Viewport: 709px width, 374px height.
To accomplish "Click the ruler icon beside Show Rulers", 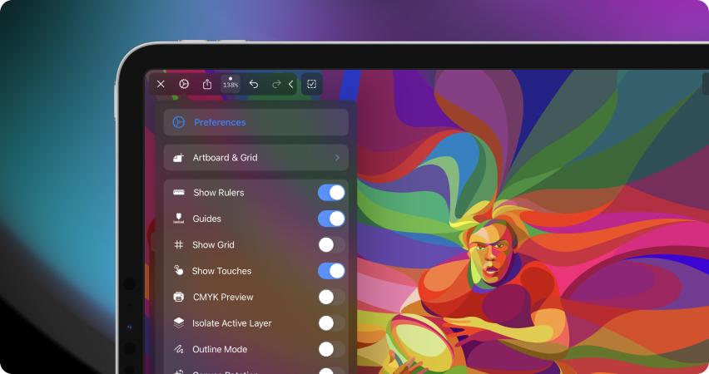I will pyautogui.click(x=179, y=193).
